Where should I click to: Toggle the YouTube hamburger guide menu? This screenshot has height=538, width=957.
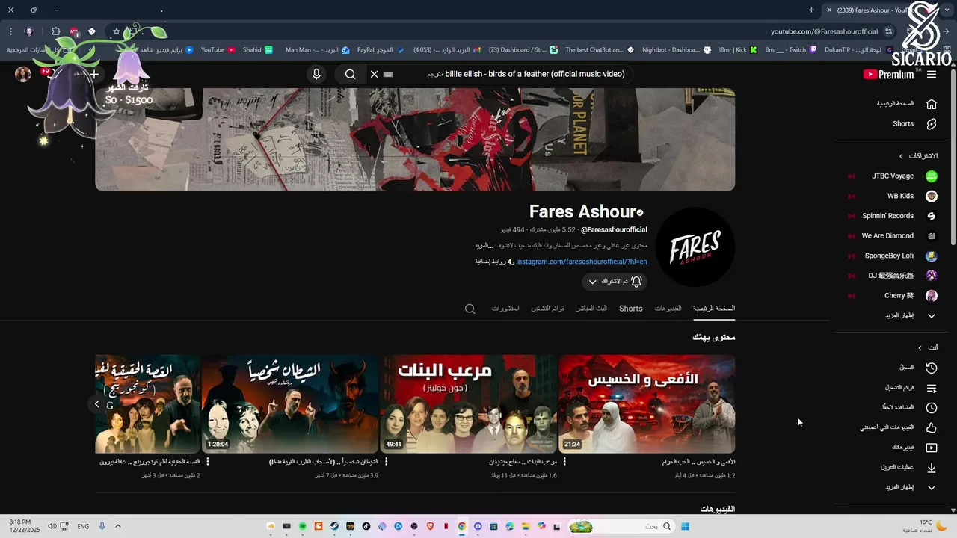tap(932, 74)
